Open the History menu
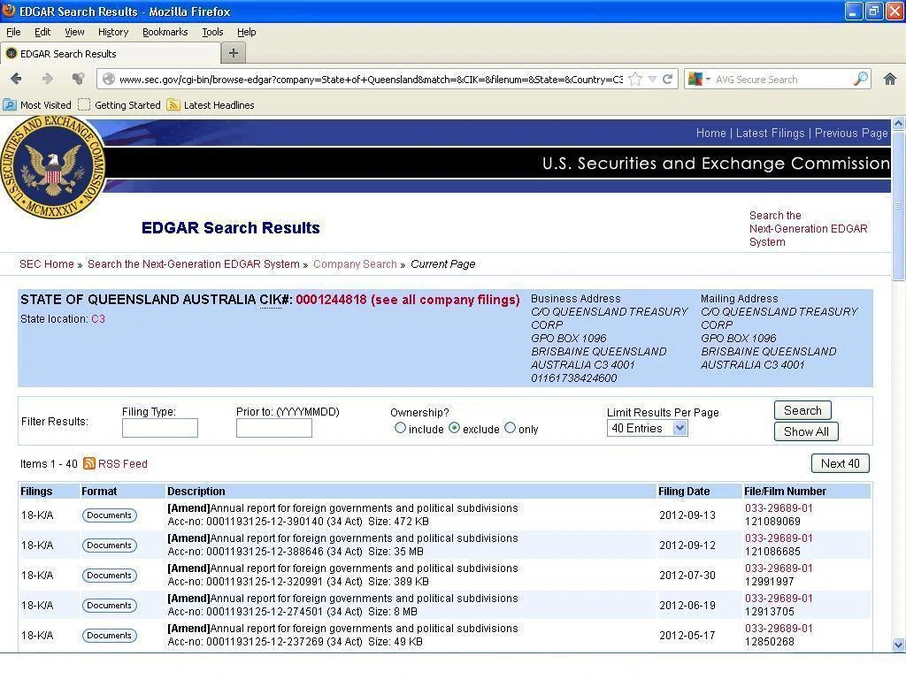 tap(113, 32)
